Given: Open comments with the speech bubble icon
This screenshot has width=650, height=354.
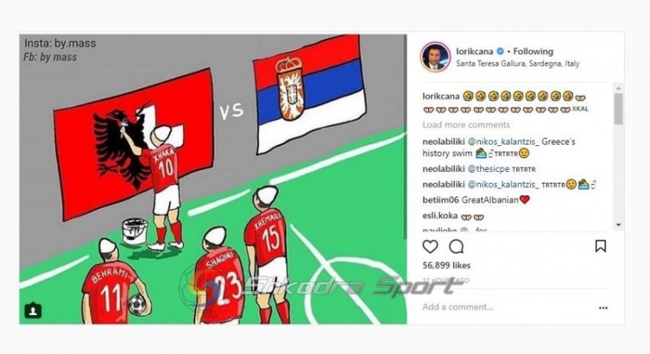Looking at the screenshot, I should pyautogui.click(x=456, y=247).
